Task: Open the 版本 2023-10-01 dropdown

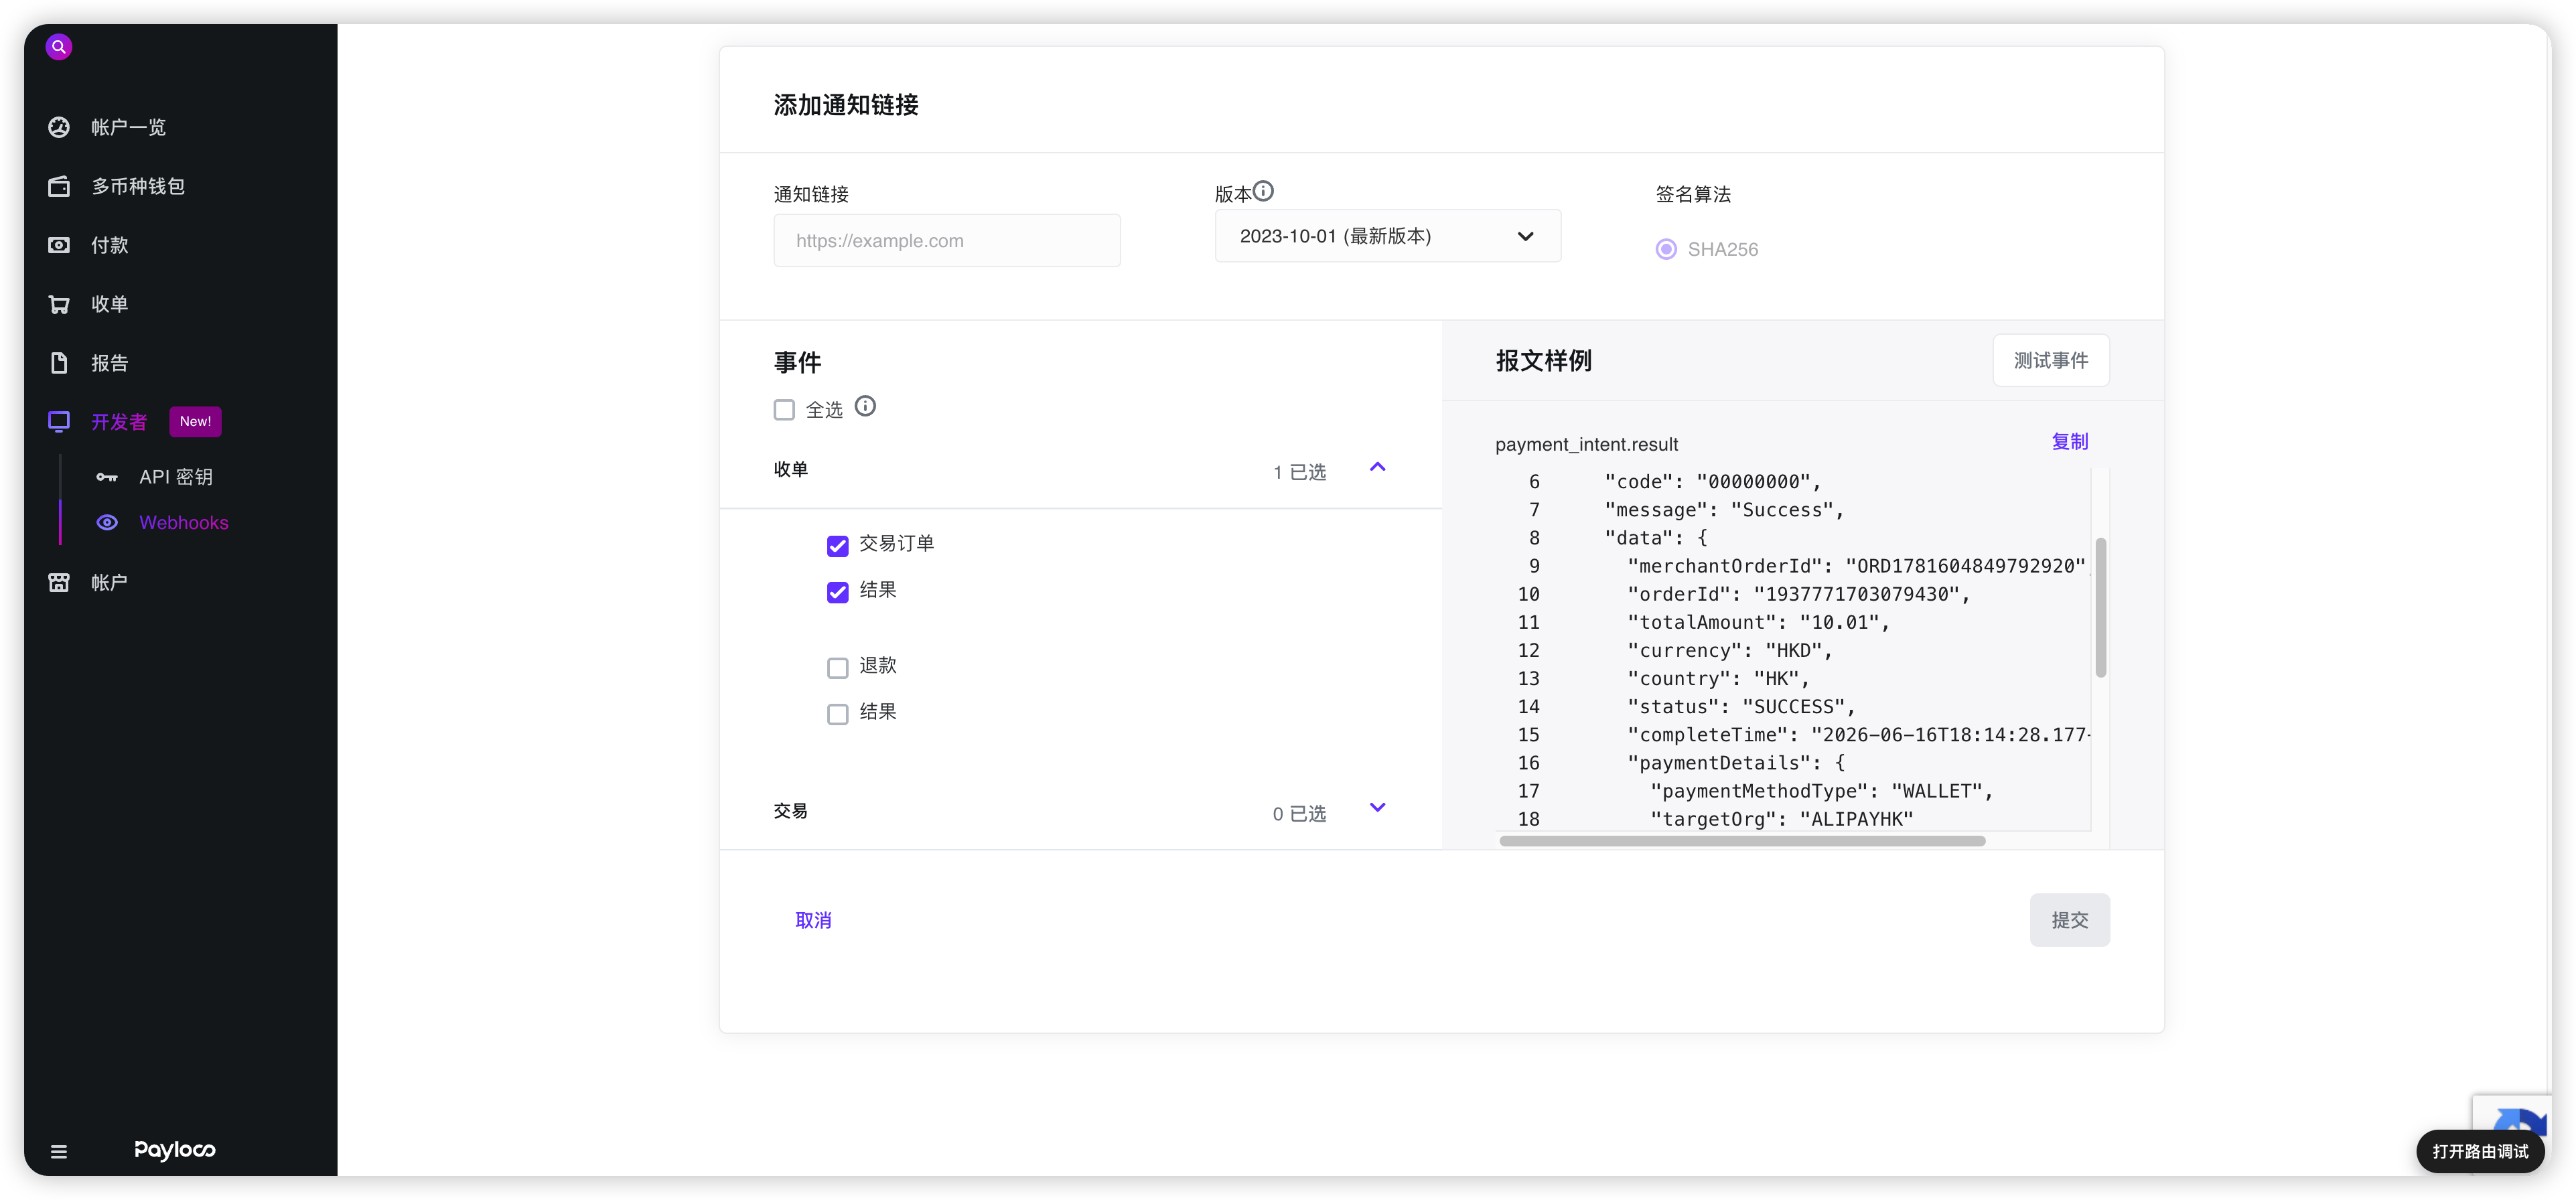Action: coord(1387,236)
